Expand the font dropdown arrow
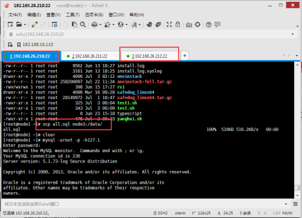This screenshot has width=302, height=218. click(x=140, y=25)
